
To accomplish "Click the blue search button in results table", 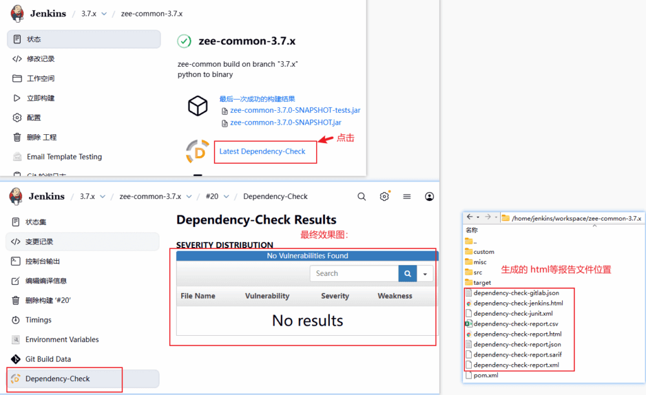I will point(408,273).
